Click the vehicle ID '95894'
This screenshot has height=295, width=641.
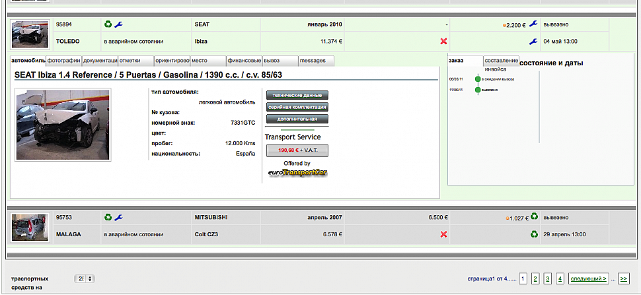point(64,24)
